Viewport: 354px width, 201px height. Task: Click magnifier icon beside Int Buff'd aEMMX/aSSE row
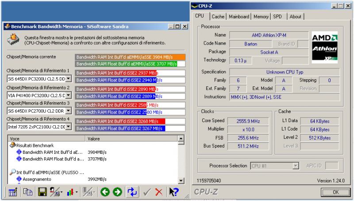(x=13, y=172)
